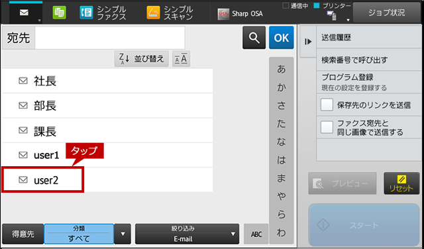Enable ファクス宛先と同じ画像で送信する checkbox
This screenshot has width=424, height=249.
[x=327, y=127]
